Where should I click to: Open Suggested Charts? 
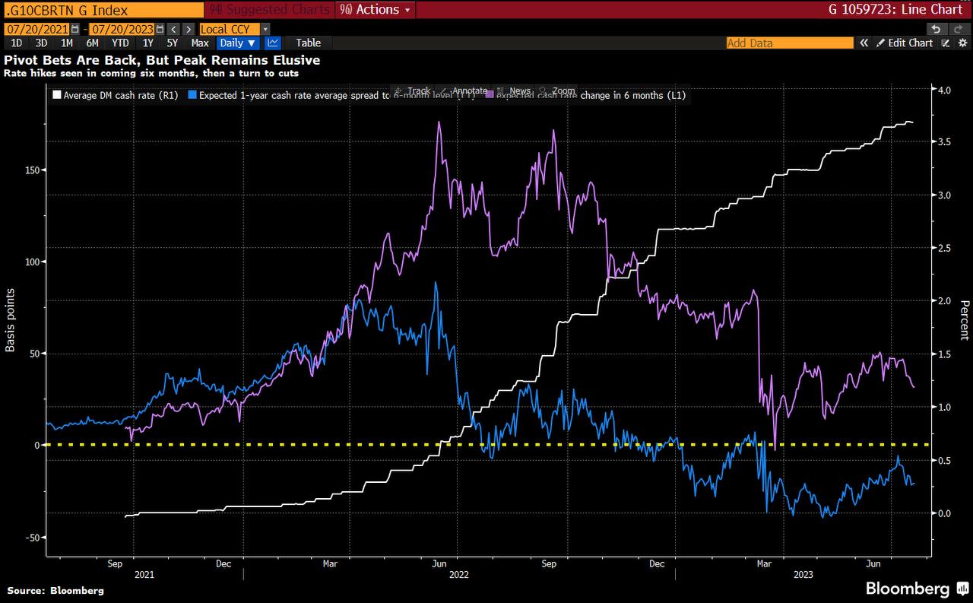(270, 10)
